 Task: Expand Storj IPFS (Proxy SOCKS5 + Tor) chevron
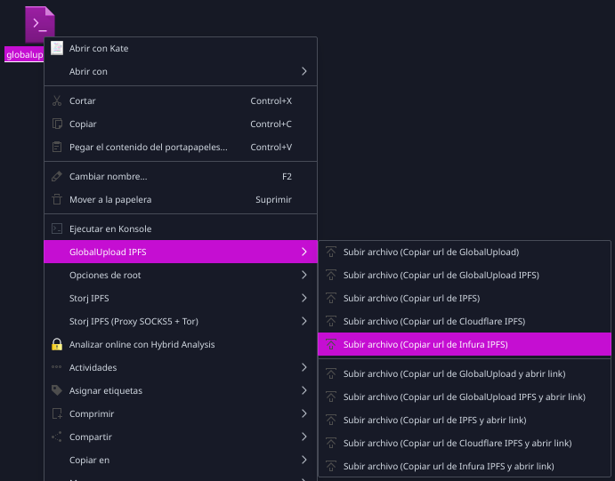[304, 321]
